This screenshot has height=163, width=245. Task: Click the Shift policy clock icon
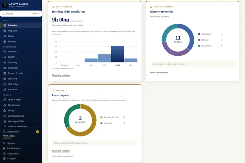[5, 84]
